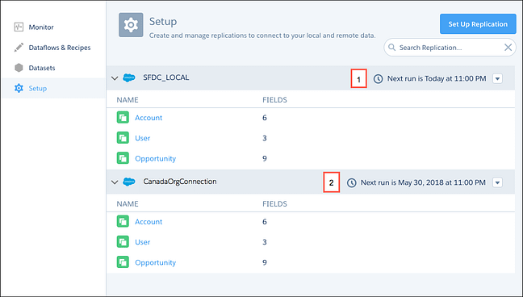Viewport: 523px width, 297px height.
Task: Click the Set Up Replication button
Action: (x=478, y=24)
